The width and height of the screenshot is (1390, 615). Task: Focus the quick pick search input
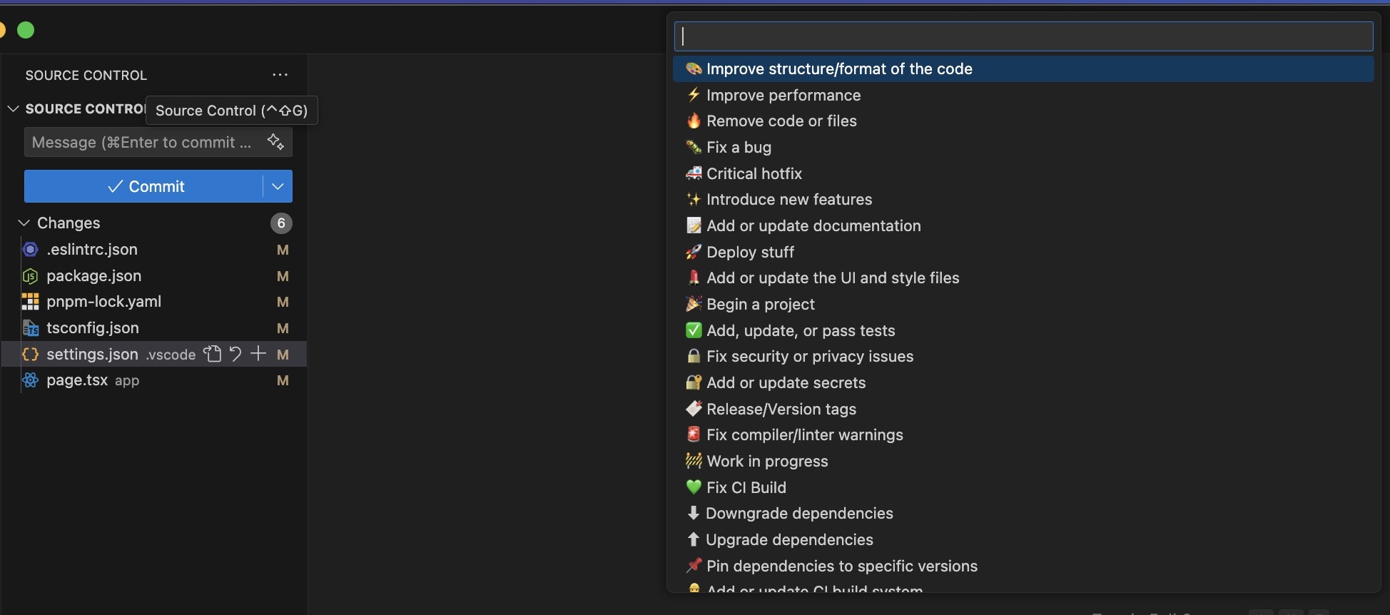click(1023, 36)
